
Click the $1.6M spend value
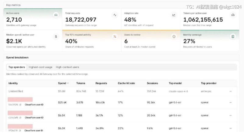tap(62, 91)
